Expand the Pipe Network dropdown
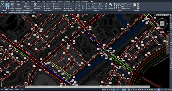The image size is (172, 91). pos(57,8)
